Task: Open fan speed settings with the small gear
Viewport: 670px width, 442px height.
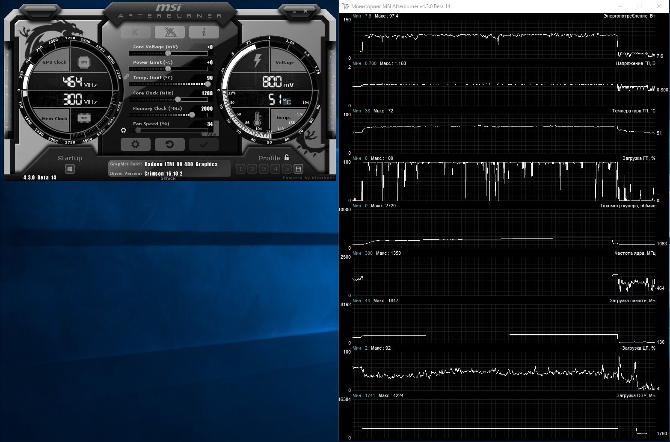Action: click(x=124, y=130)
